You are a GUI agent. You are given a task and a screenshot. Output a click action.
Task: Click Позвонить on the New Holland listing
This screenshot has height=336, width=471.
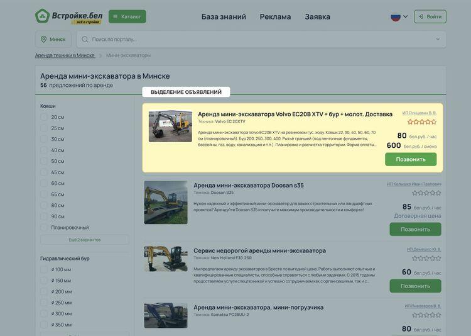(416, 286)
